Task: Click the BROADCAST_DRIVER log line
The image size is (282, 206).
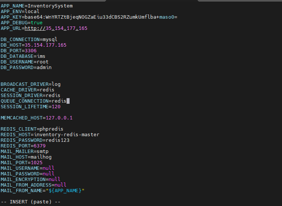Action: [x=30, y=84]
